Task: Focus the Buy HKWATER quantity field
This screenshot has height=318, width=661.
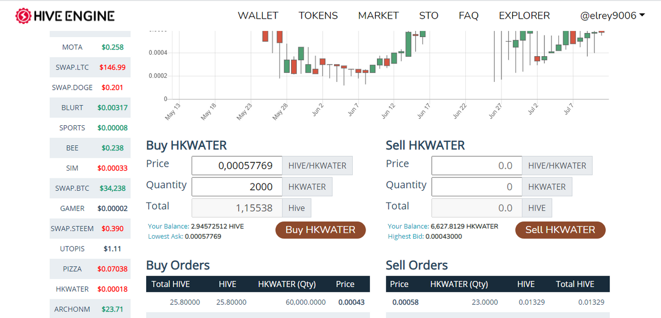Action: coord(237,187)
